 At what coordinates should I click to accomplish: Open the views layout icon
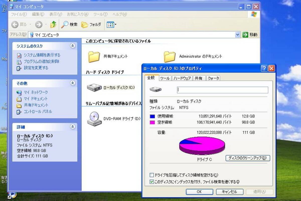pyautogui.click(x=110, y=24)
